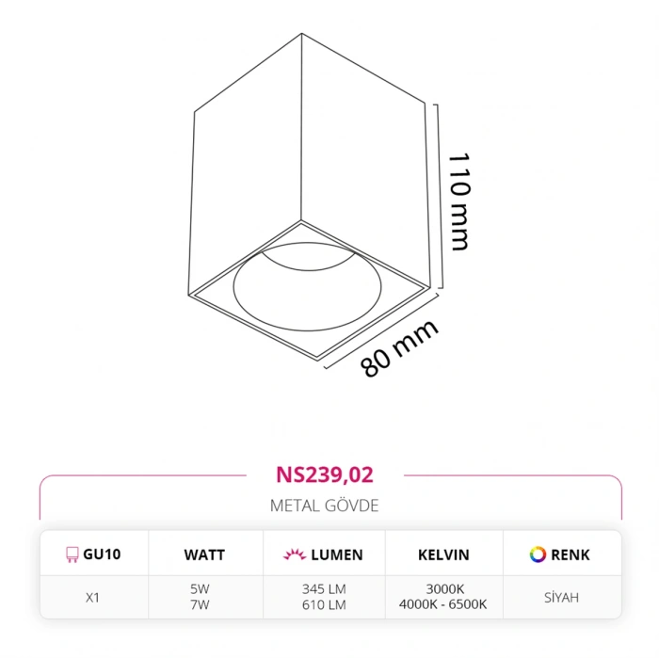Click the 345 LM lumen value
The image size is (659, 659).
(324, 589)
